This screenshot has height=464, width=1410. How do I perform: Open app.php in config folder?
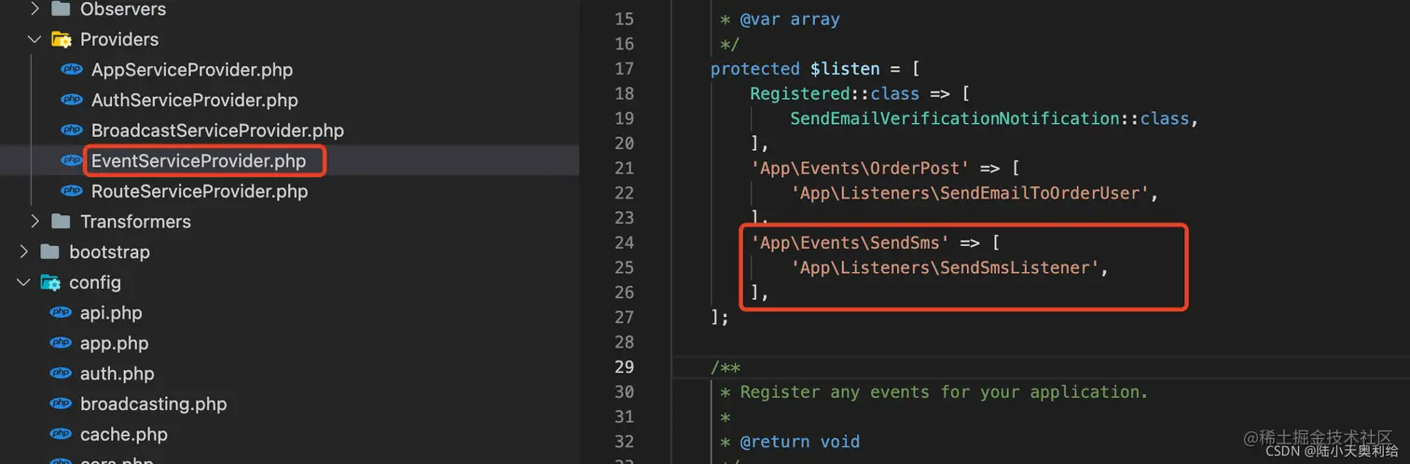[114, 343]
